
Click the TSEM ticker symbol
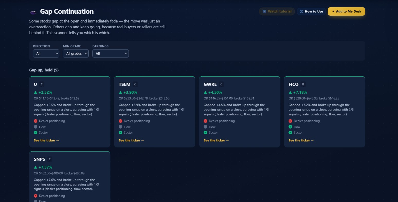tap(125, 84)
